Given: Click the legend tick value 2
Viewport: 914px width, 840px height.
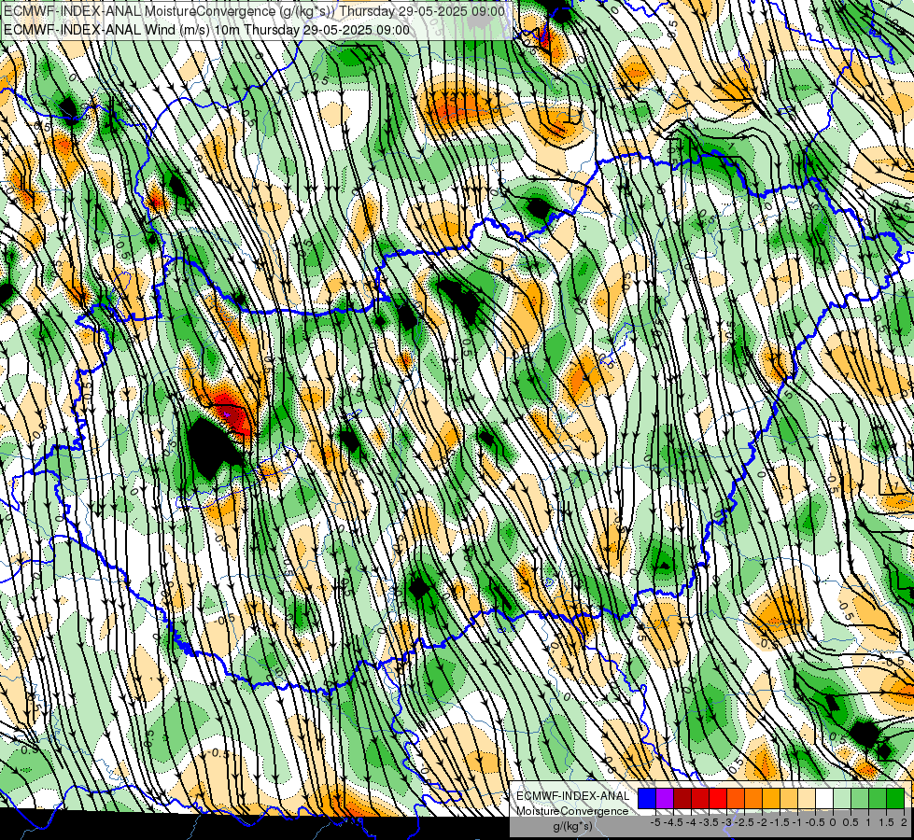Looking at the screenshot, I should pyautogui.click(x=904, y=822).
